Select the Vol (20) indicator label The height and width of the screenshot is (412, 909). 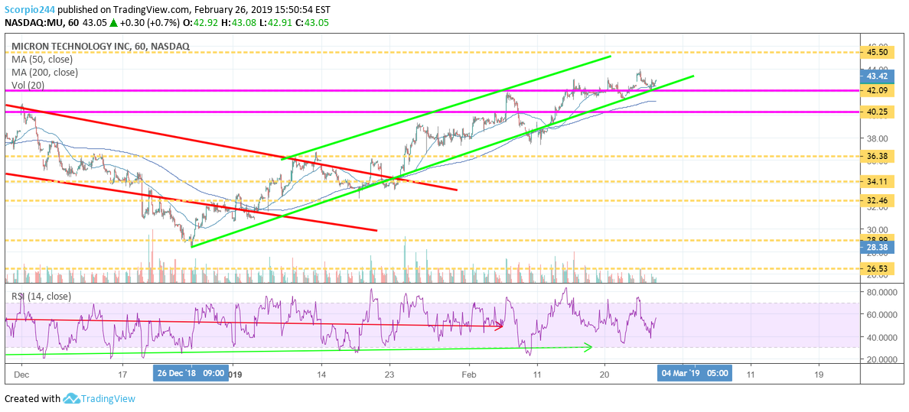(x=28, y=85)
